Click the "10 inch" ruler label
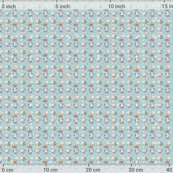 click(117, 6)
